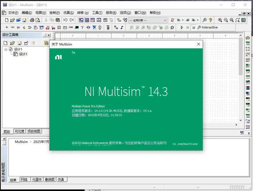Screen dimensions: 253x191
Task: Create a new design file
Action: [x=7, y=20]
